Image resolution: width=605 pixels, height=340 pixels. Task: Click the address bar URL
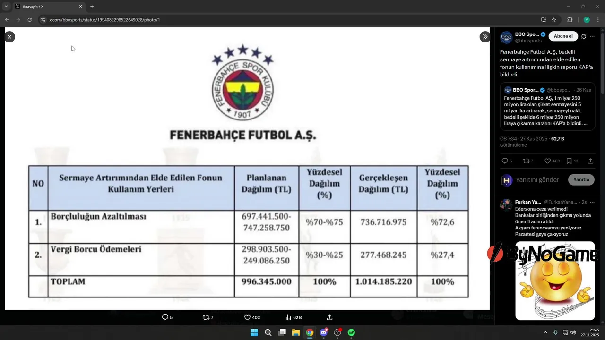pyautogui.click(x=104, y=20)
